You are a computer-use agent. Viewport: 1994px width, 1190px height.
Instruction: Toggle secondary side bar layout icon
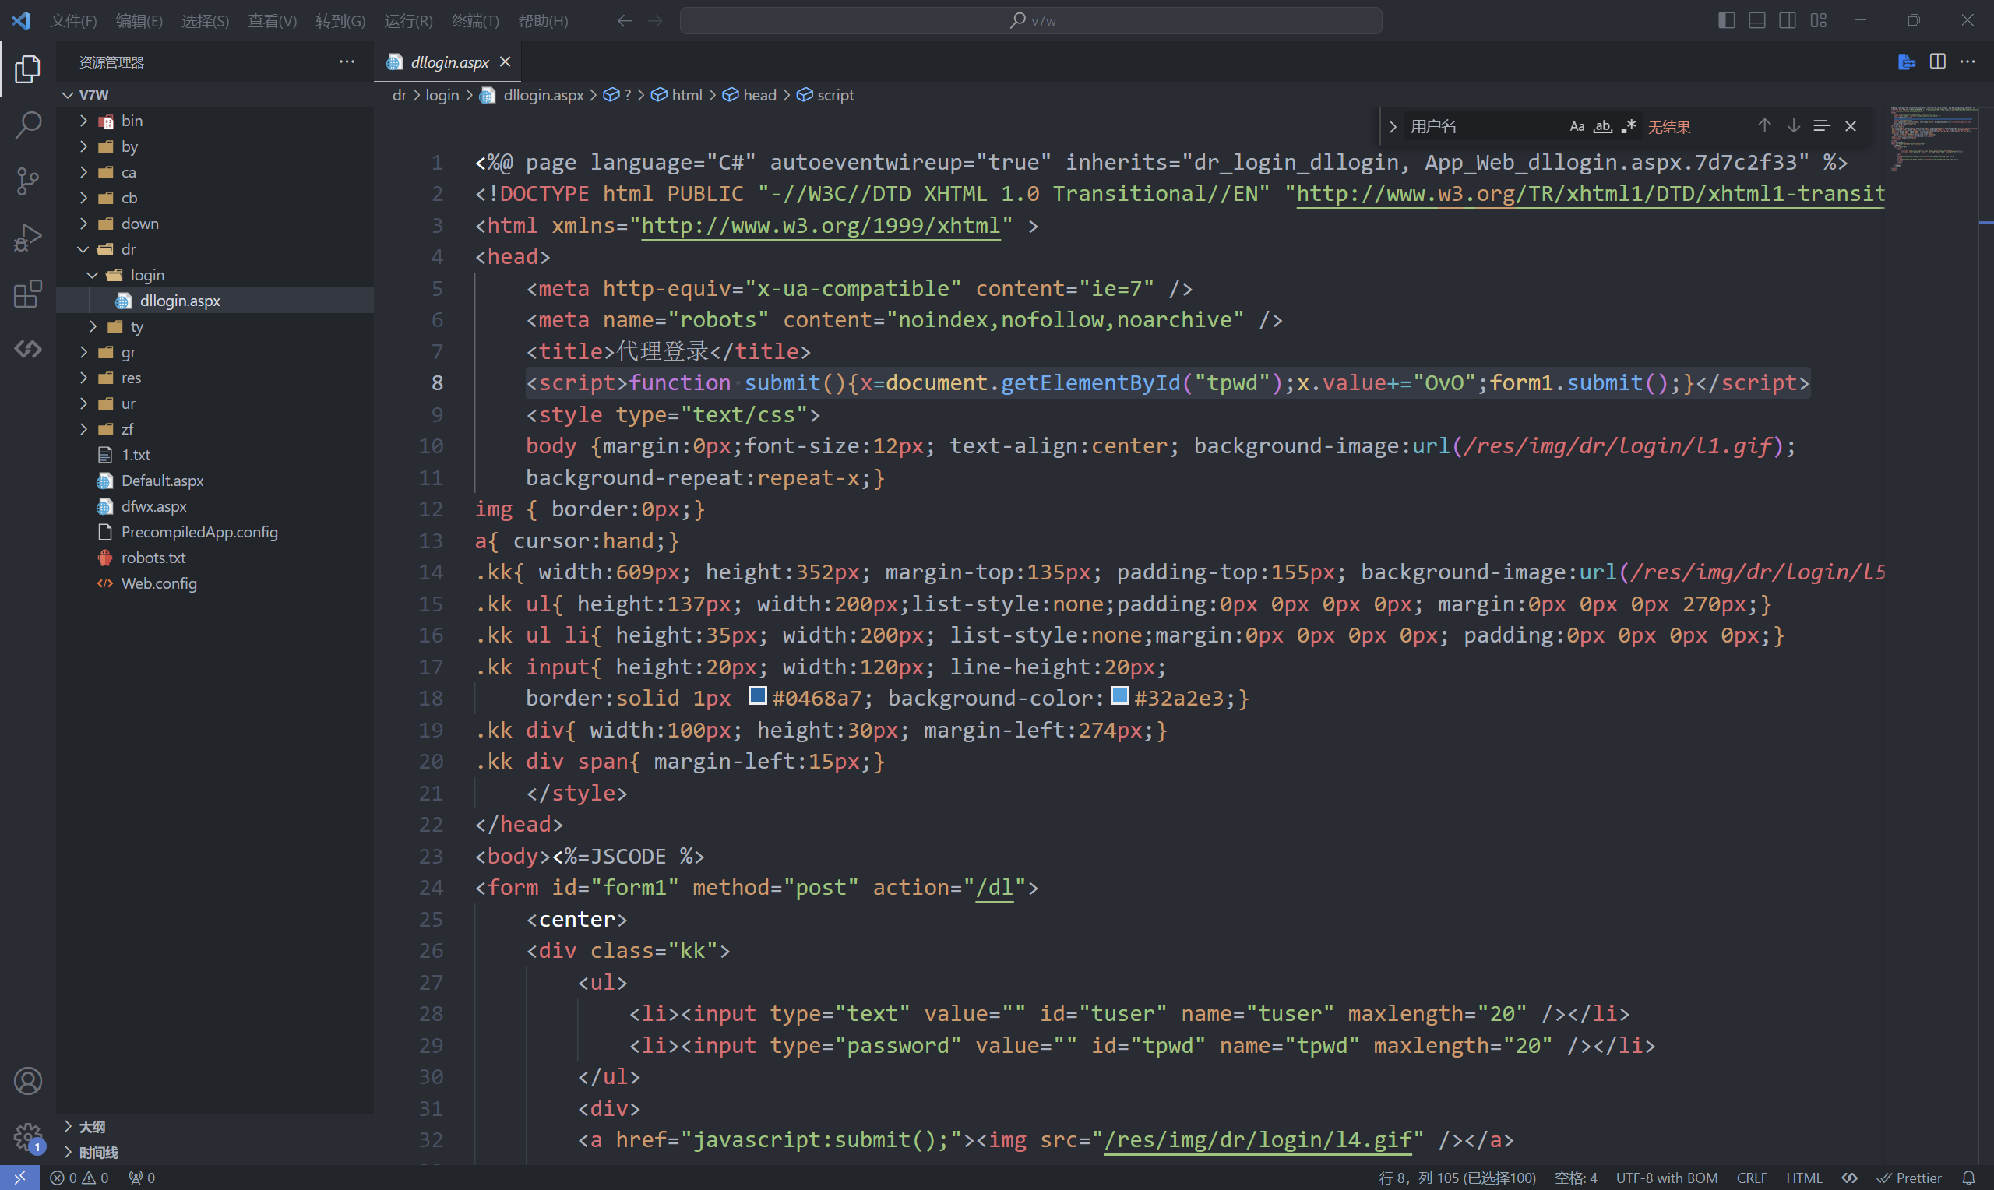[x=1787, y=20]
